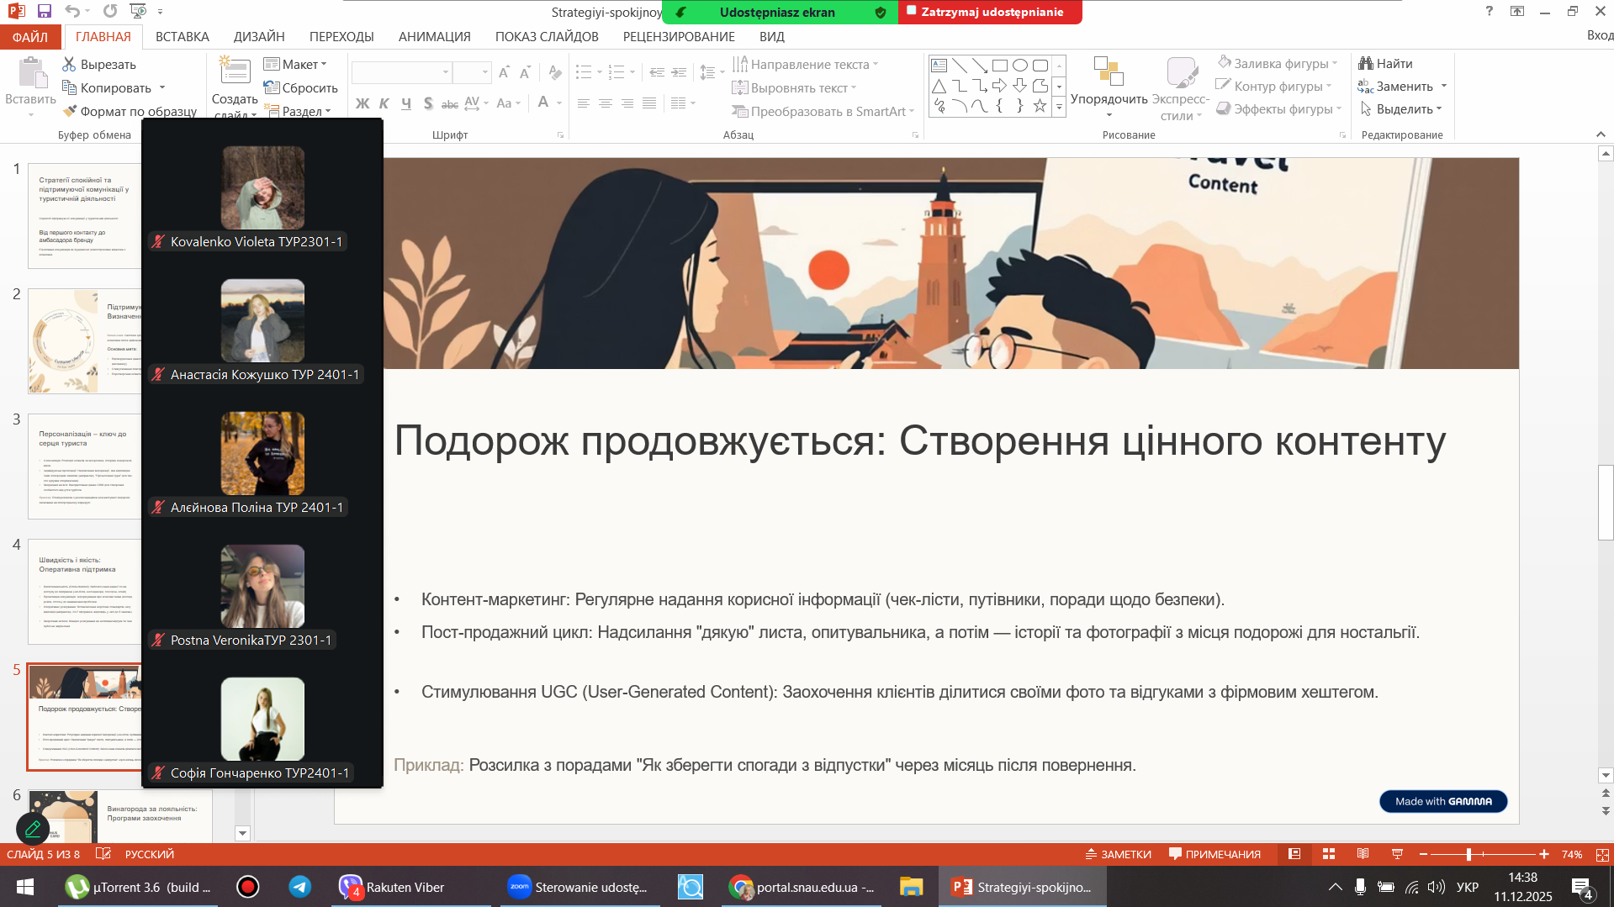Screen dimensions: 1614x907
Task: Open slide sorter view in status bar
Action: coord(1329,854)
